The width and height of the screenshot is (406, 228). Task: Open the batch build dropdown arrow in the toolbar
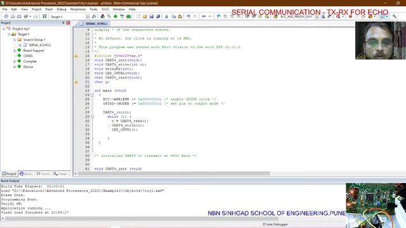[x=30, y=16]
